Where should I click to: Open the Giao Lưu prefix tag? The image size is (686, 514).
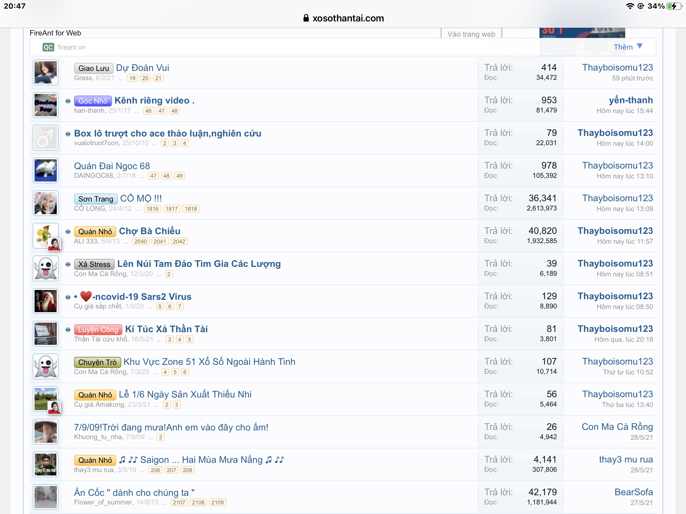click(93, 68)
